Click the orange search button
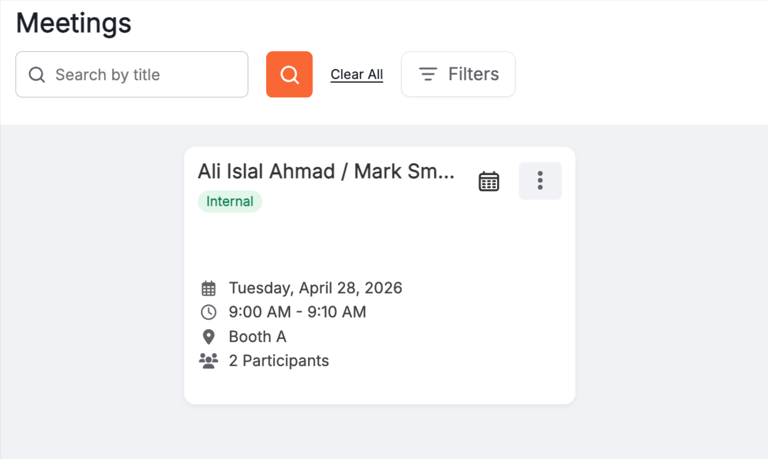The height and width of the screenshot is (459, 768). (289, 75)
